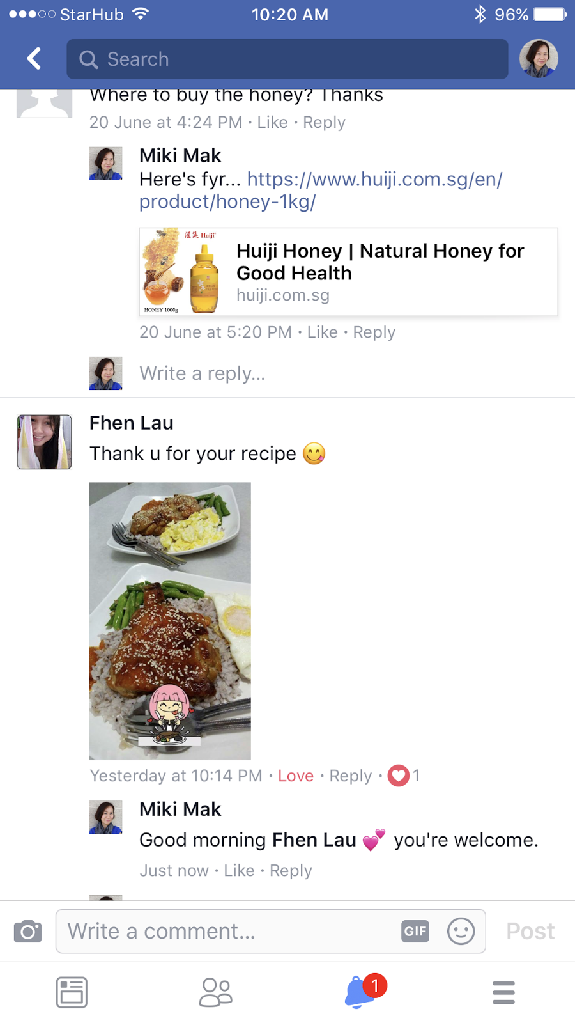Tap the back arrow icon
Screen dimensions: 575x1023
(x=34, y=59)
